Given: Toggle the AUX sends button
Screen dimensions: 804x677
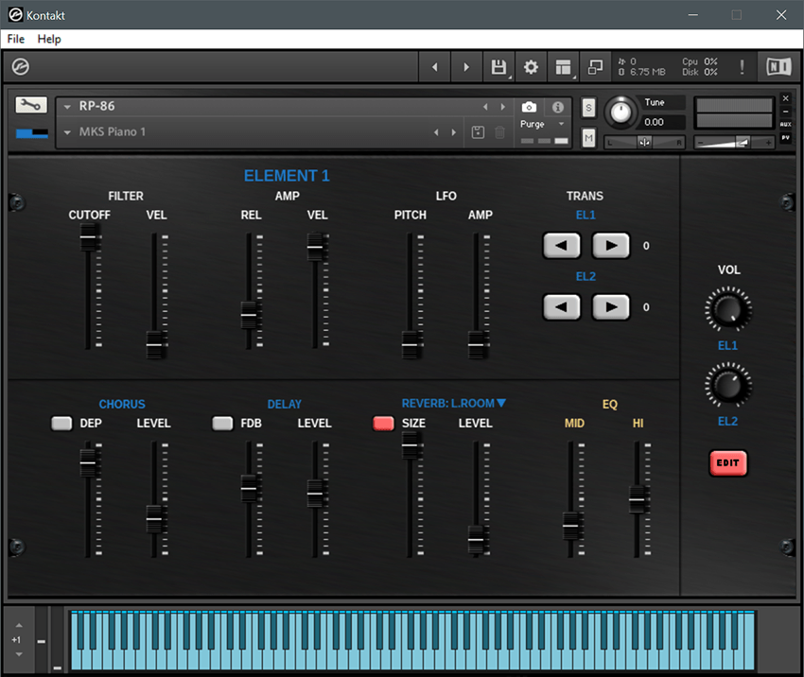Looking at the screenshot, I should point(785,125).
